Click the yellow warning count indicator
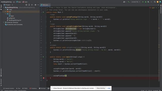Viewport: 162px width, 91px height. pyautogui.click(x=153, y=8)
